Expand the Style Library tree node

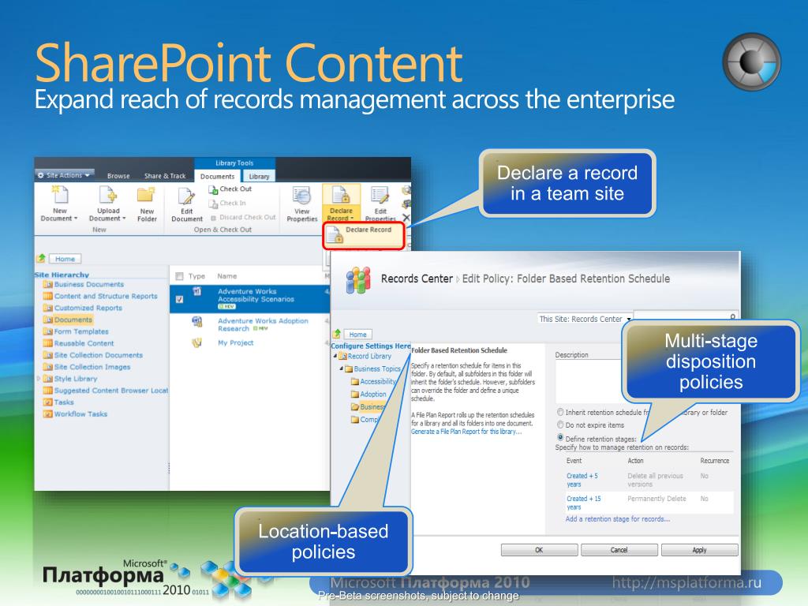pyautogui.click(x=38, y=379)
